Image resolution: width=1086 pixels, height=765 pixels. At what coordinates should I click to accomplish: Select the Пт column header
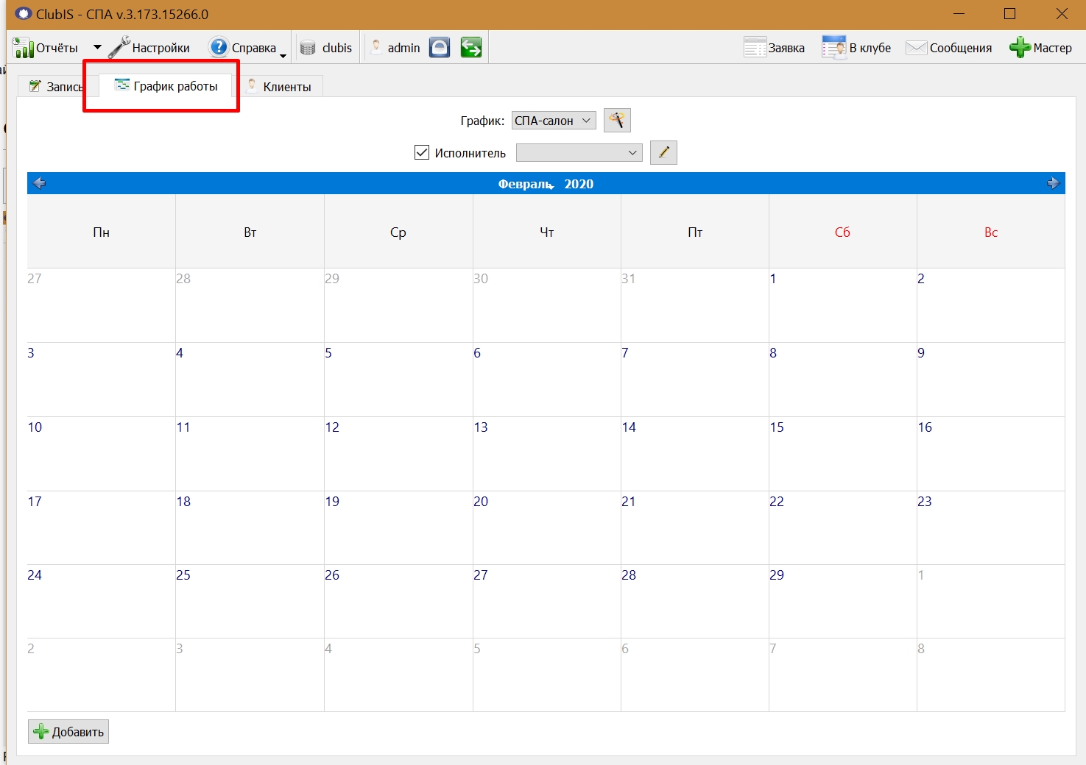click(695, 232)
